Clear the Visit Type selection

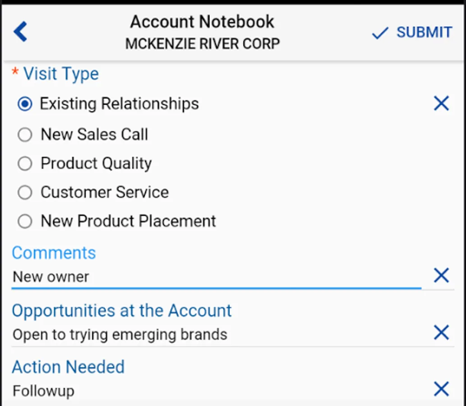[x=441, y=104]
